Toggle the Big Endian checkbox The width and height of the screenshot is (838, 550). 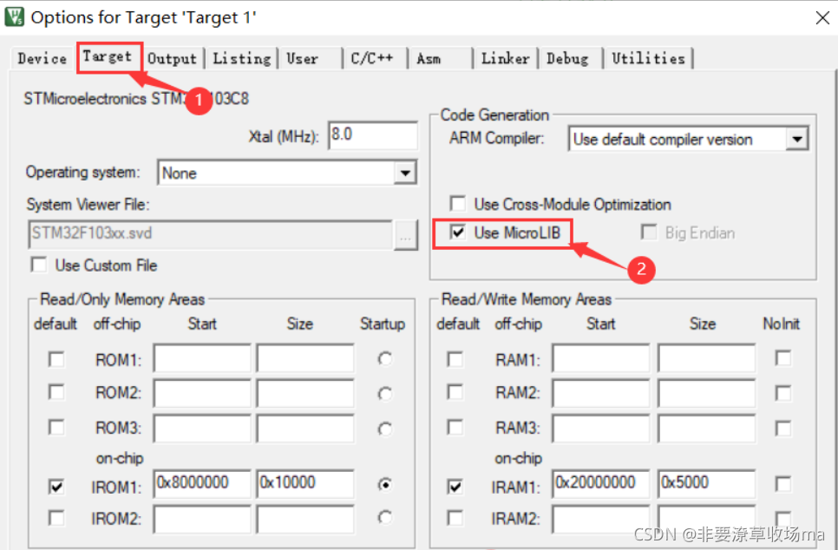click(649, 232)
